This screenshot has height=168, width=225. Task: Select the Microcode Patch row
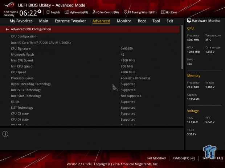click(x=22, y=55)
